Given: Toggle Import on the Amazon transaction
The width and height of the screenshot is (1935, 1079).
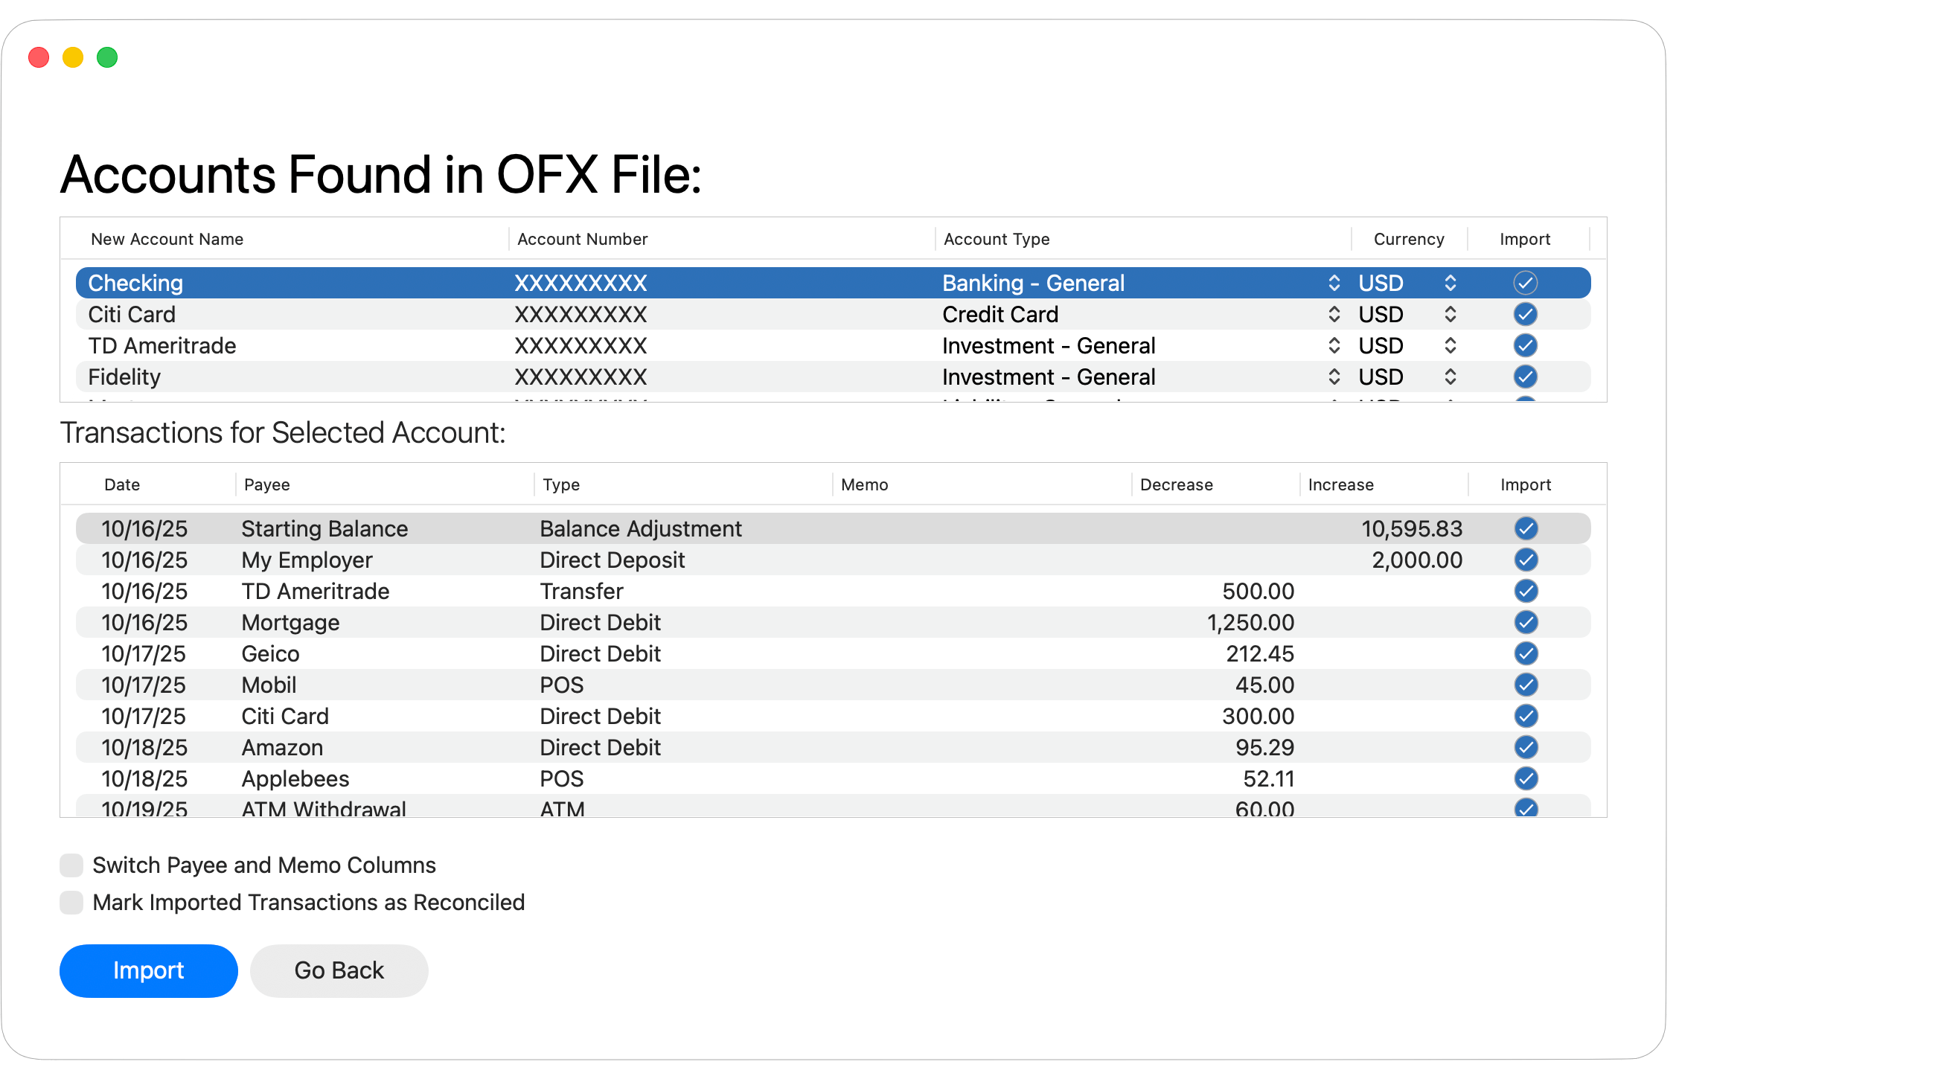Looking at the screenshot, I should click(x=1525, y=747).
